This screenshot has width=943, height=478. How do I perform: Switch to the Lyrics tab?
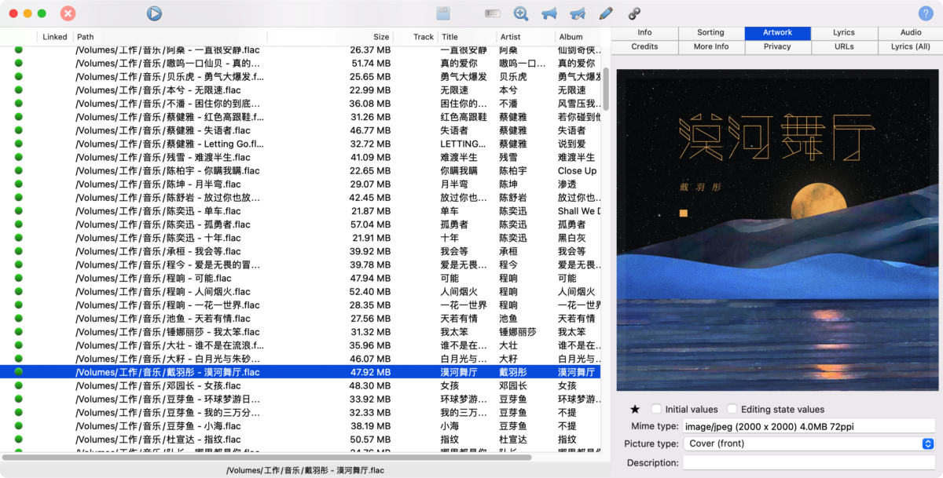tap(844, 33)
